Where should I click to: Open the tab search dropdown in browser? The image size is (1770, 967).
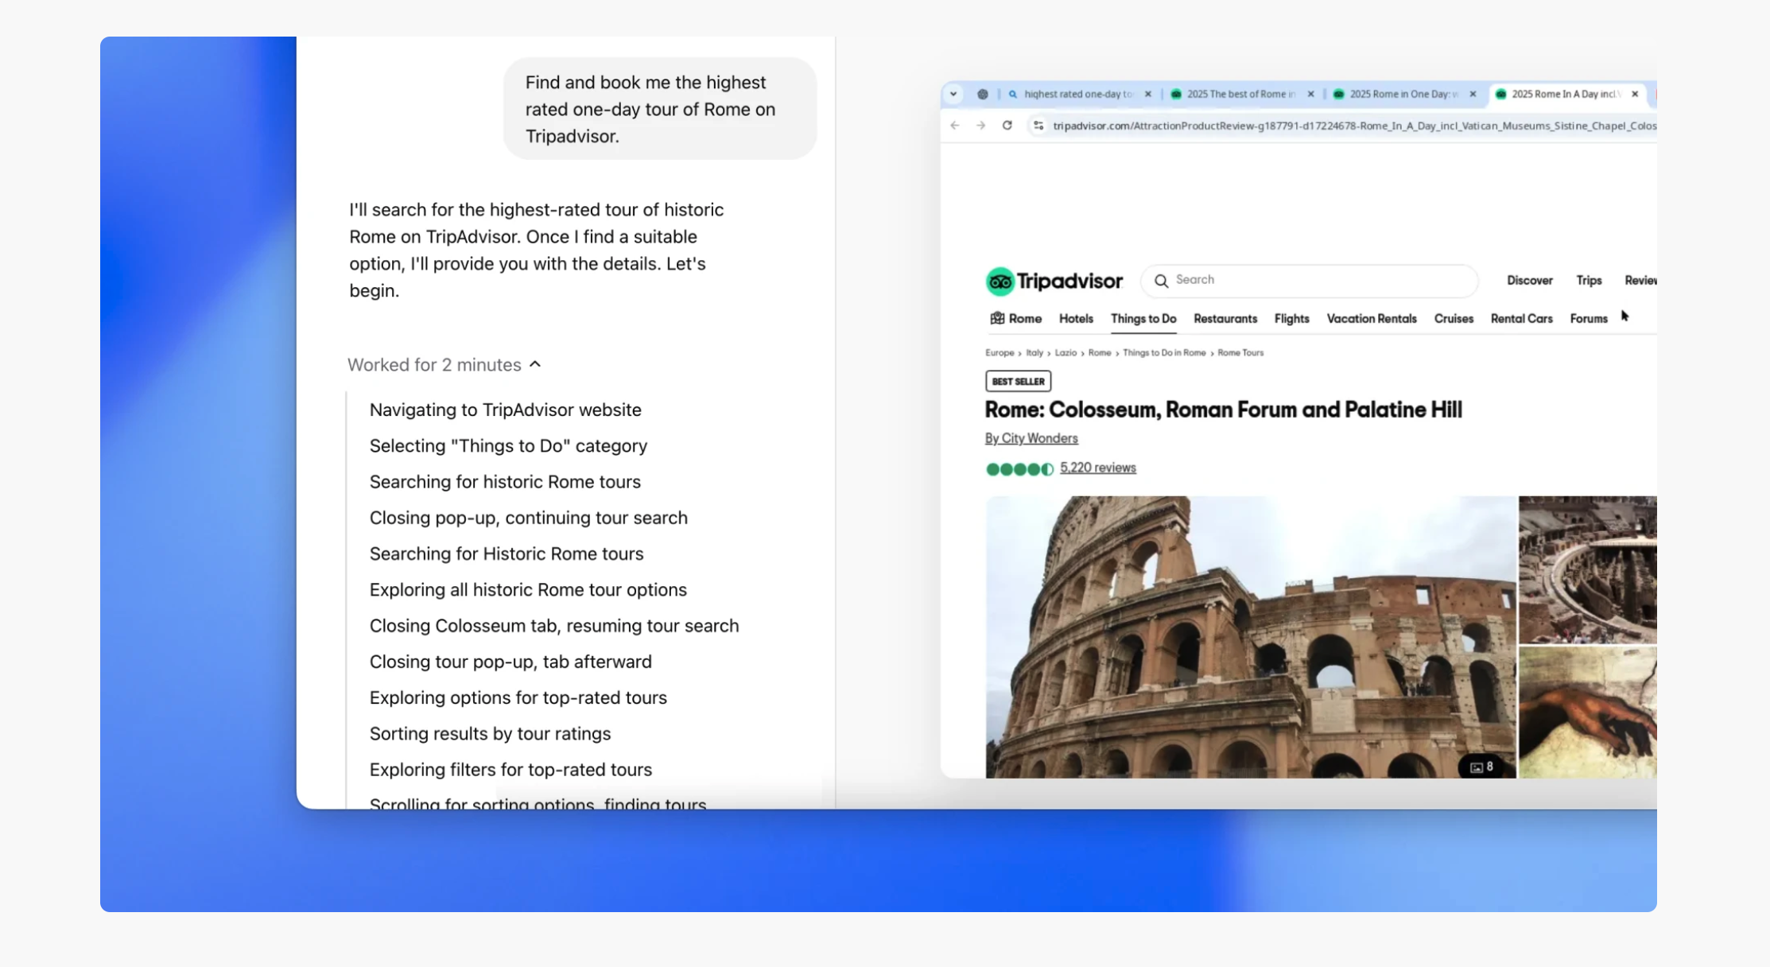[x=953, y=94]
